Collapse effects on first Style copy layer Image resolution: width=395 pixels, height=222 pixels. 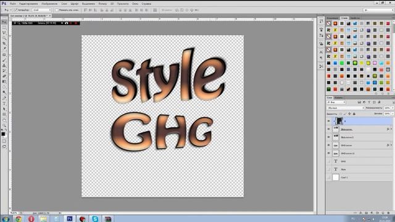click(391, 129)
